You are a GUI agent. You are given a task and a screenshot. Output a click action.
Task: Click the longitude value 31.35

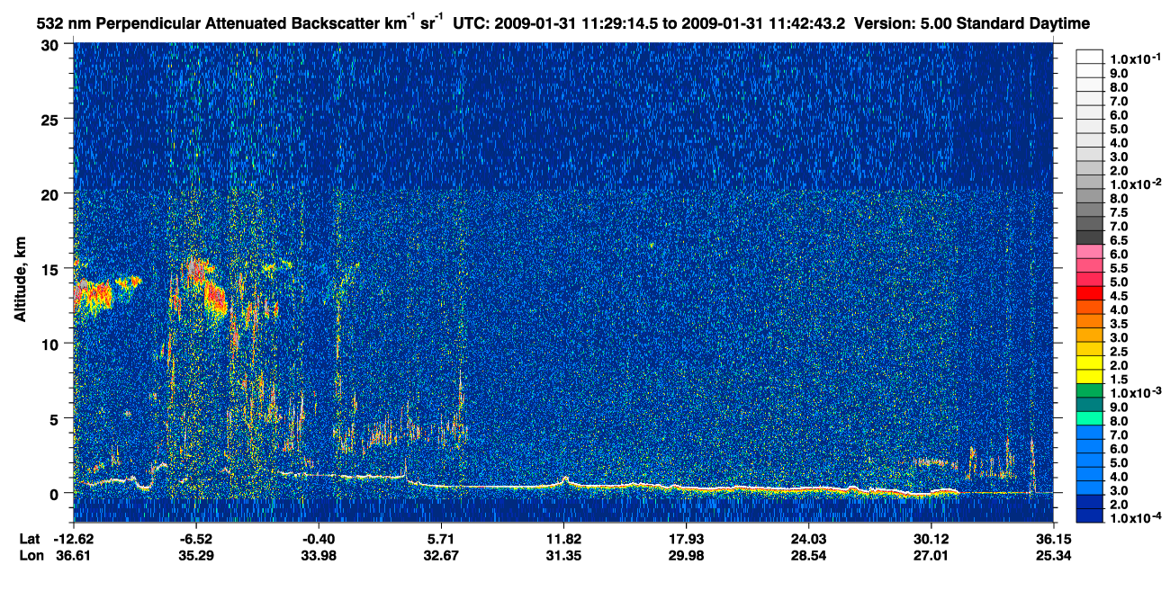coord(563,556)
